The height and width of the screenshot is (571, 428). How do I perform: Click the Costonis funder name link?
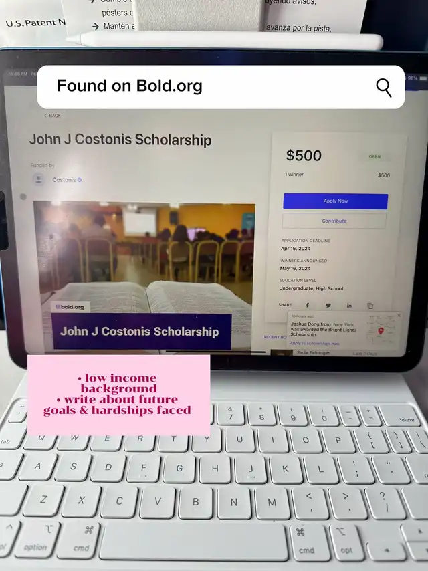pos(64,180)
